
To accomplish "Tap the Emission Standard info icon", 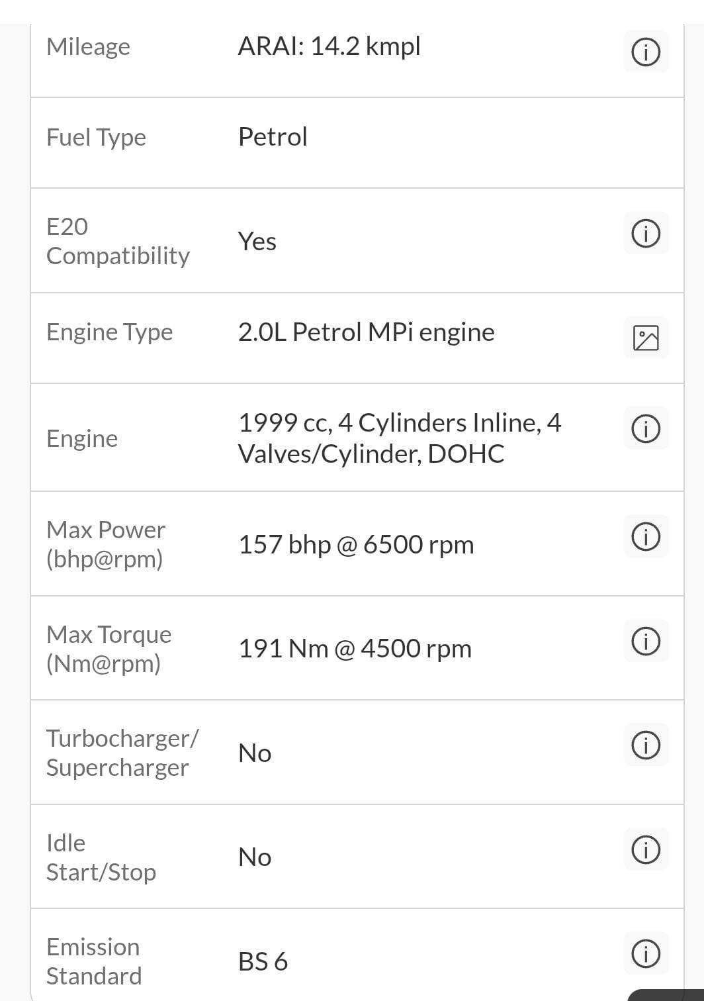I will click(646, 954).
